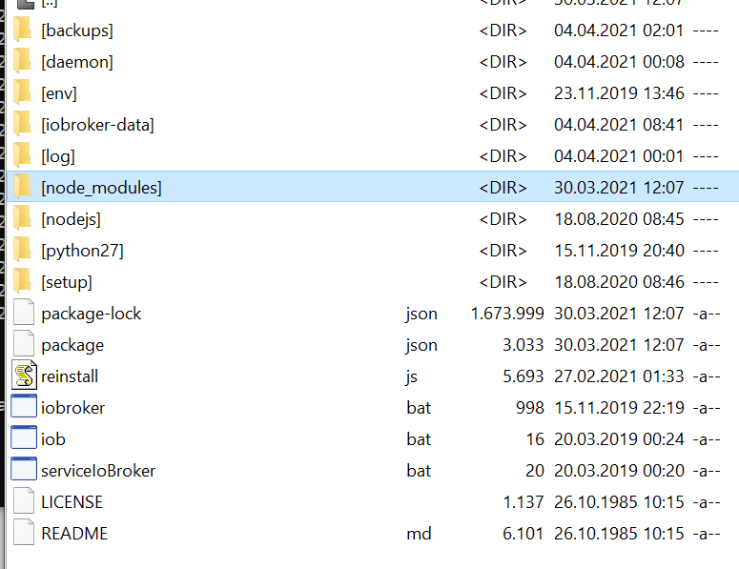739x569 pixels.
Task: Click the log folder icon
Action: point(22,156)
